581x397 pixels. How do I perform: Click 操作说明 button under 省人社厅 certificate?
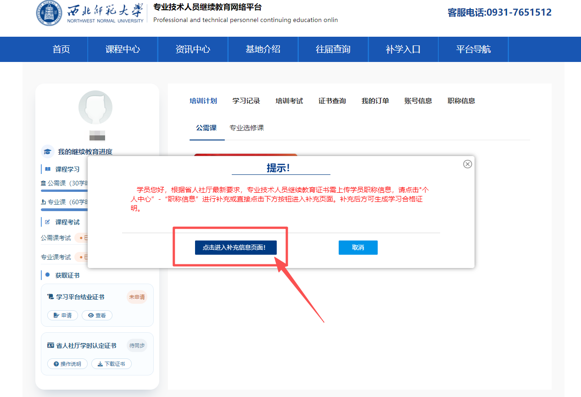[67, 364]
